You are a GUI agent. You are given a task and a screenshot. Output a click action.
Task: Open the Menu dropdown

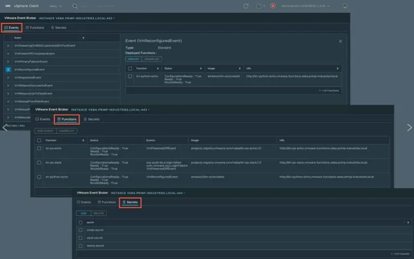(x=56, y=6)
